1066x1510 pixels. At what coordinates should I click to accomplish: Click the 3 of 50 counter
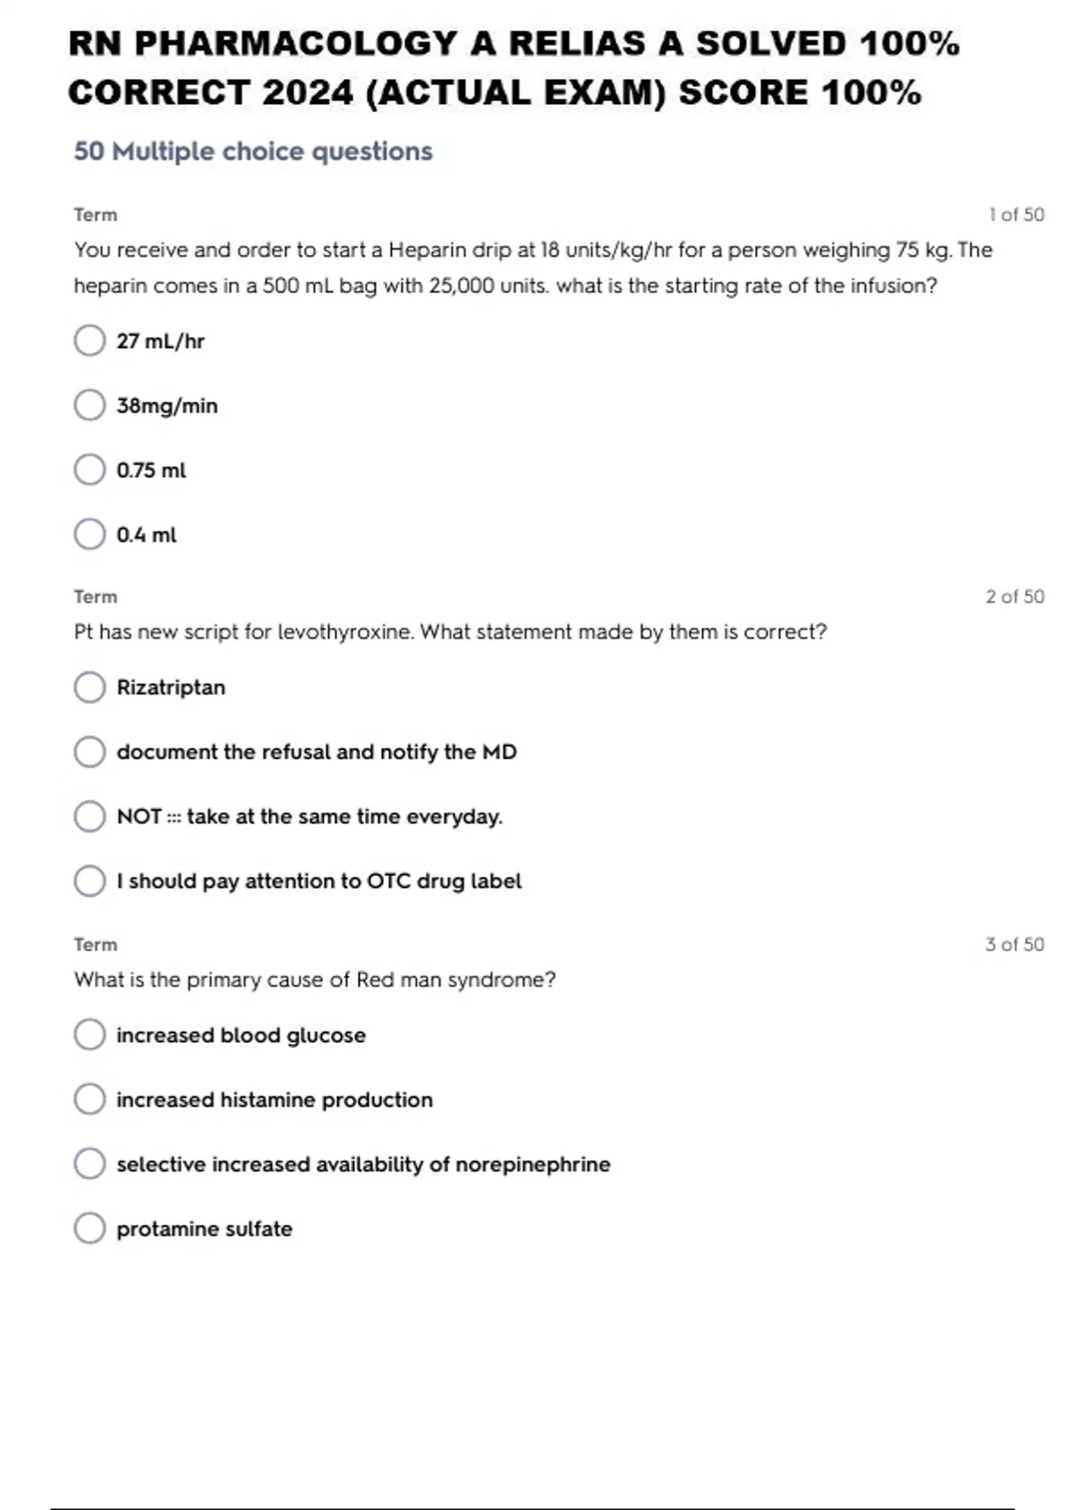1014,944
